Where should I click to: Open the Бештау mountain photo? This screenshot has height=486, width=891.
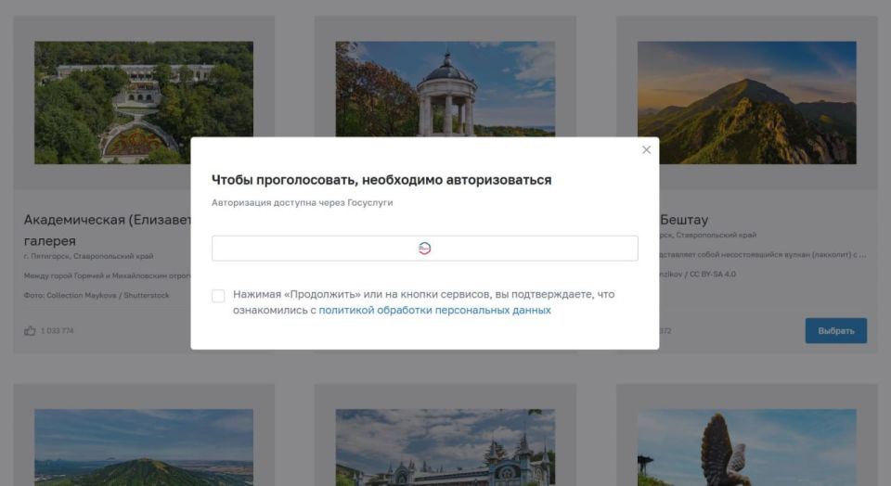tap(746, 102)
